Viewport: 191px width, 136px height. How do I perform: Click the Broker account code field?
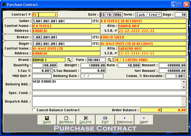pos(62,37)
